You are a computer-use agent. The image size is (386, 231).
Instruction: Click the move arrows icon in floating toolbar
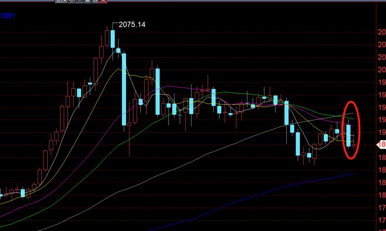[71, 1]
